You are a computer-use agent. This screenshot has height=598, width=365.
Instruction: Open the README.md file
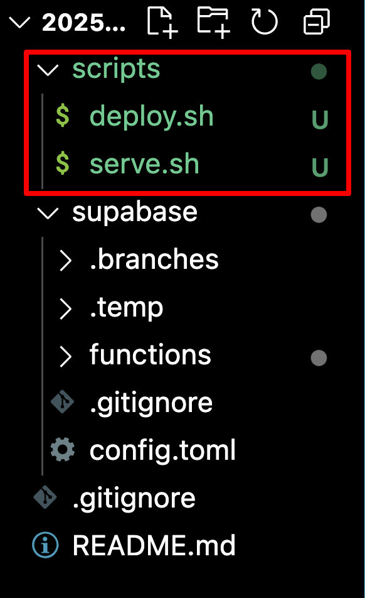point(154,545)
